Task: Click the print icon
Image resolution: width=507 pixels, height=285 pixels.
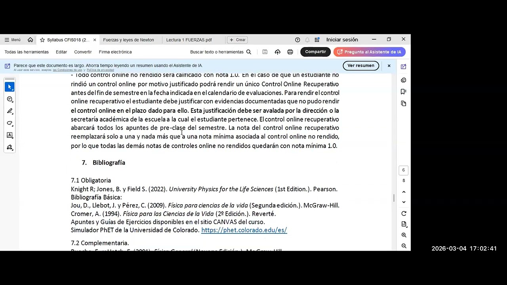Action: pos(290,52)
